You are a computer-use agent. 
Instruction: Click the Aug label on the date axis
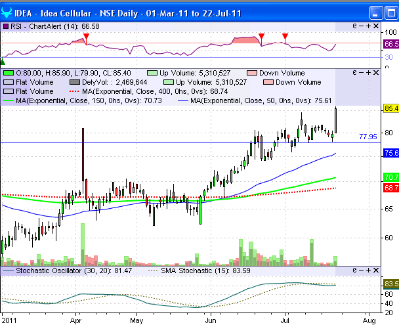[x=369, y=320]
